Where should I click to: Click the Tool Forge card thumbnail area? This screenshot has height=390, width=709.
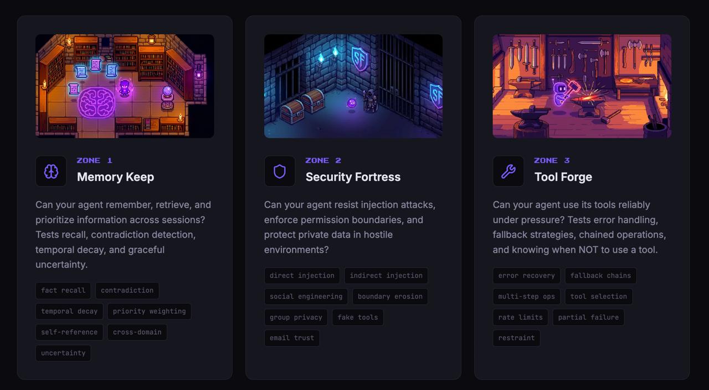(582, 86)
